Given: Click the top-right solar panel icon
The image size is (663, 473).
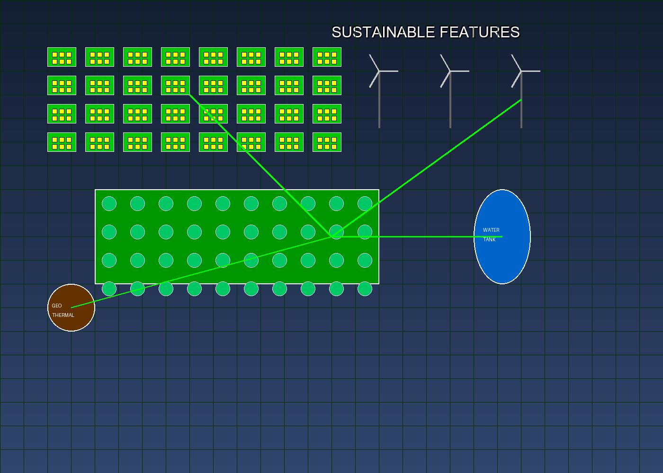Looking at the screenshot, I should (327, 58).
